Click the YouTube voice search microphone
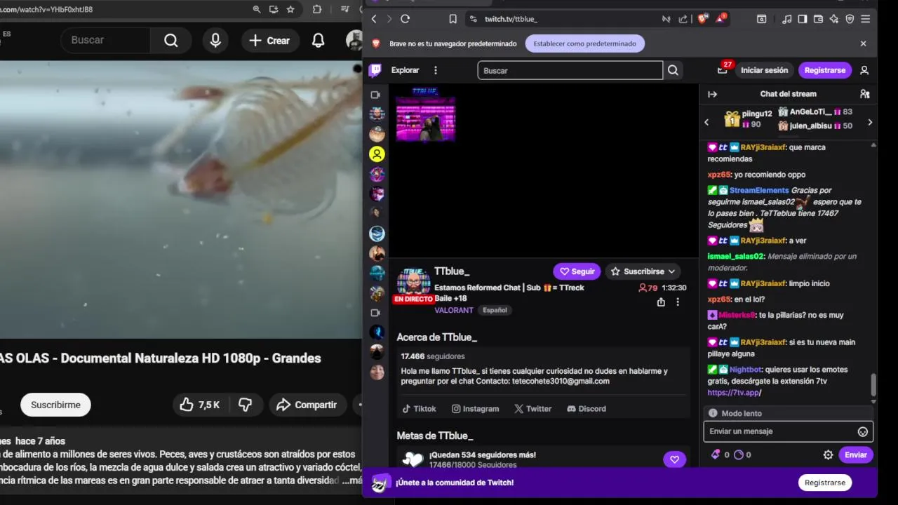 tap(215, 41)
